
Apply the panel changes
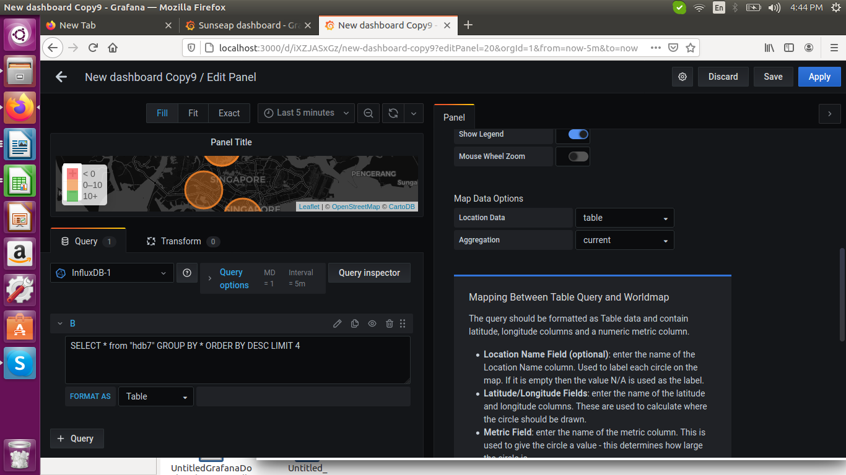819,76
